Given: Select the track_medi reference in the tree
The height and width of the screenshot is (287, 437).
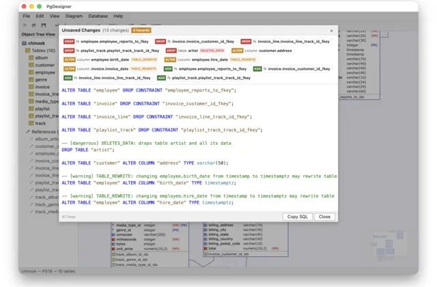Looking at the screenshot, I should [x=47, y=211].
